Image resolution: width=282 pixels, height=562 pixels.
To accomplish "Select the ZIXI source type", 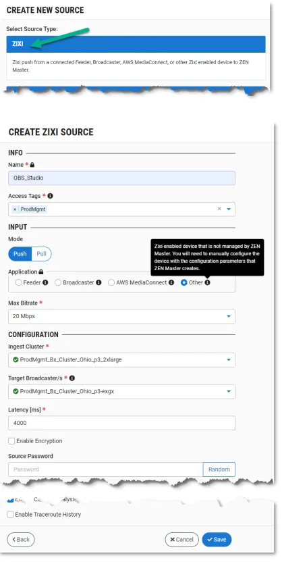I will click(136, 44).
